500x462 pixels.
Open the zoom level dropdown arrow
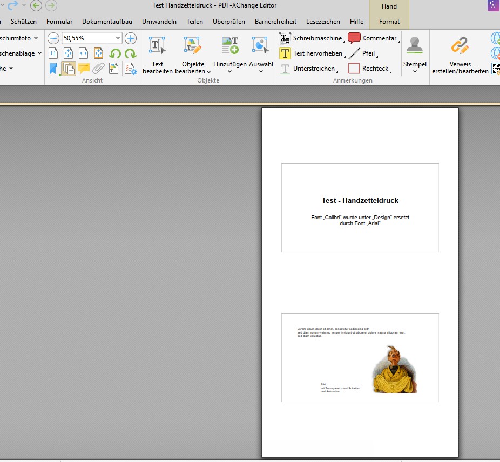118,38
